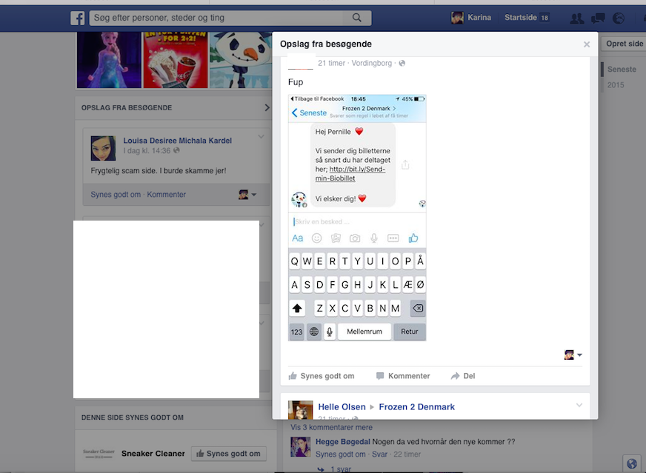Click the I dag kl. 14:36 timestamp
The height and width of the screenshot is (473, 646).
click(x=147, y=151)
